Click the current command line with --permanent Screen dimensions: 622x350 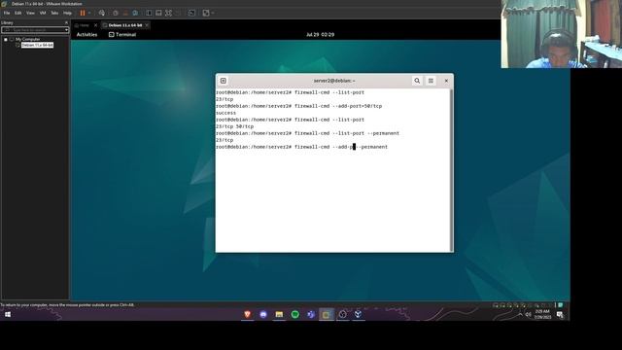pos(302,147)
